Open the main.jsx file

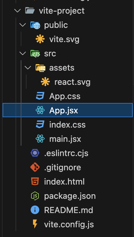point(65,139)
